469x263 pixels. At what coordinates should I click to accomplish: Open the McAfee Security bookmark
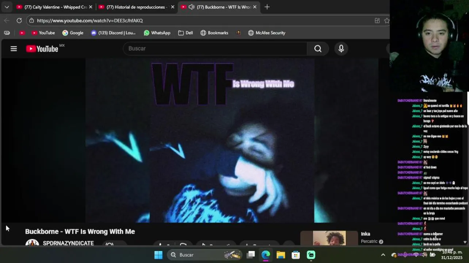click(267, 33)
